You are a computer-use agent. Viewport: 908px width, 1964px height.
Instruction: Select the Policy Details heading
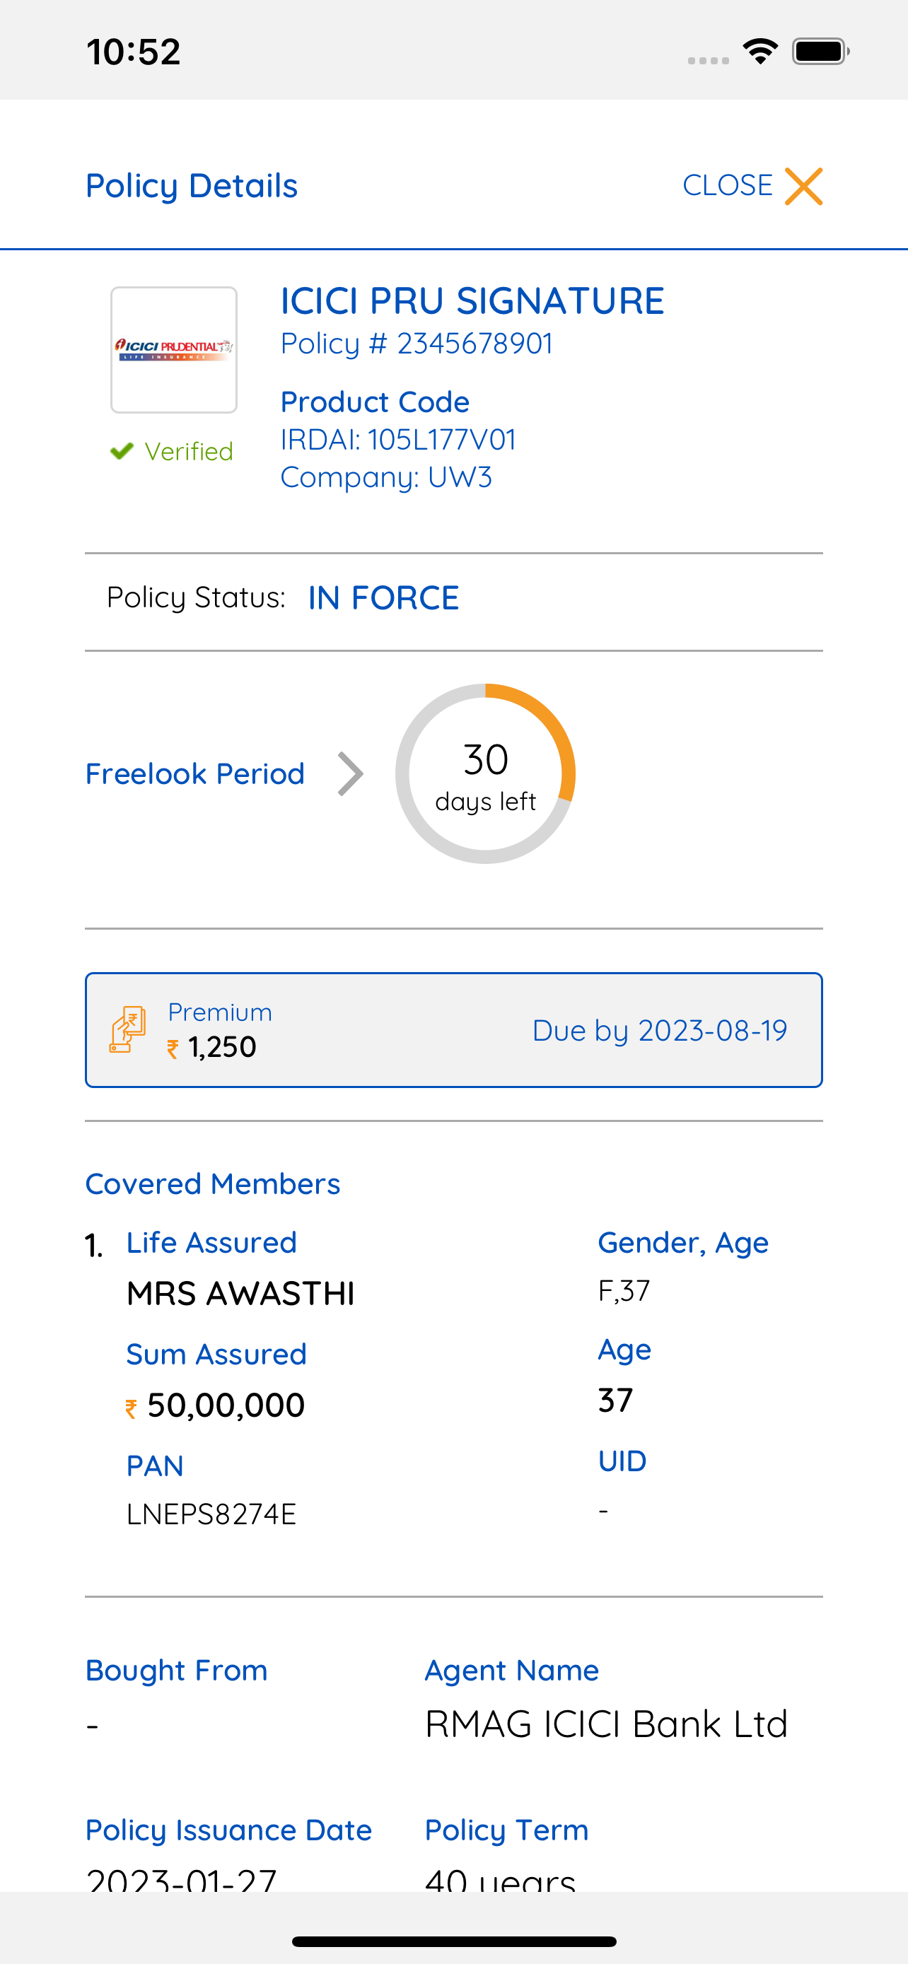pyautogui.click(x=192, y=186)
